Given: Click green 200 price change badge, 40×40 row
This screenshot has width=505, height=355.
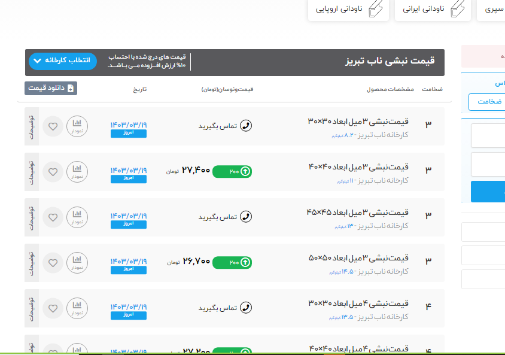Looking at the screenshot, I should [232, 171].
